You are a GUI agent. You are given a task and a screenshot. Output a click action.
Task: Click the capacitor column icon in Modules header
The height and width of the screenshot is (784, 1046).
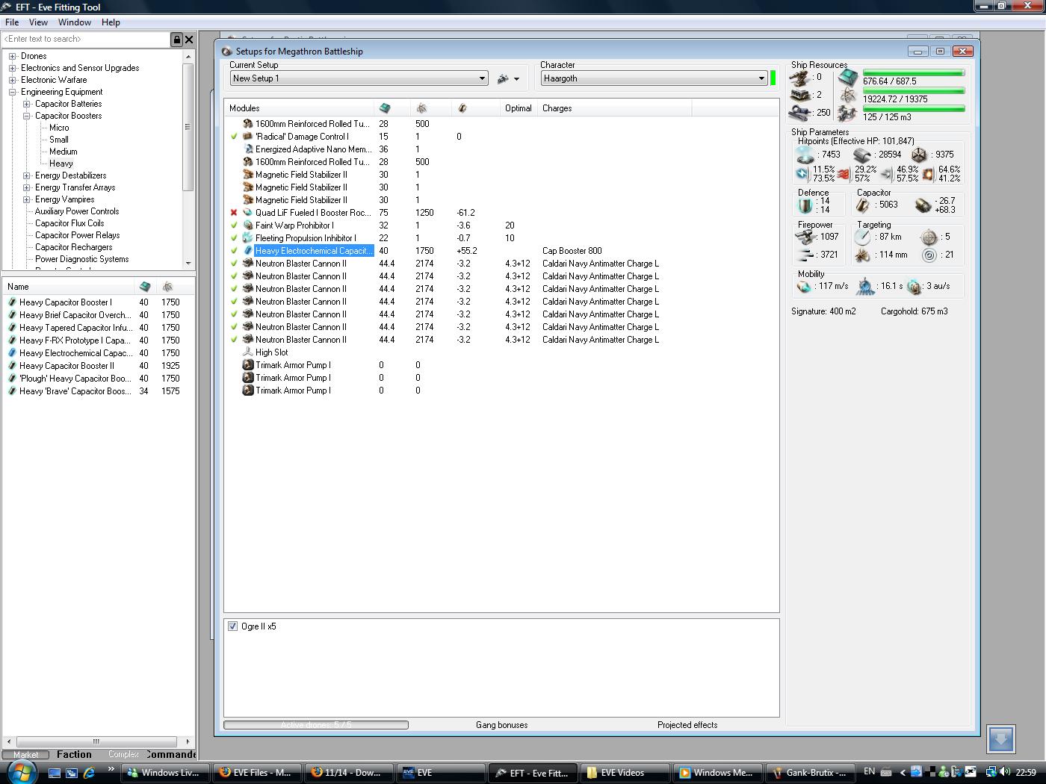pos(462,108)
